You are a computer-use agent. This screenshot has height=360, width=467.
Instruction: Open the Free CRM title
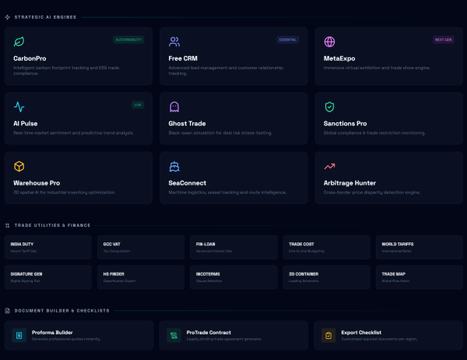(x=183, y=58)
